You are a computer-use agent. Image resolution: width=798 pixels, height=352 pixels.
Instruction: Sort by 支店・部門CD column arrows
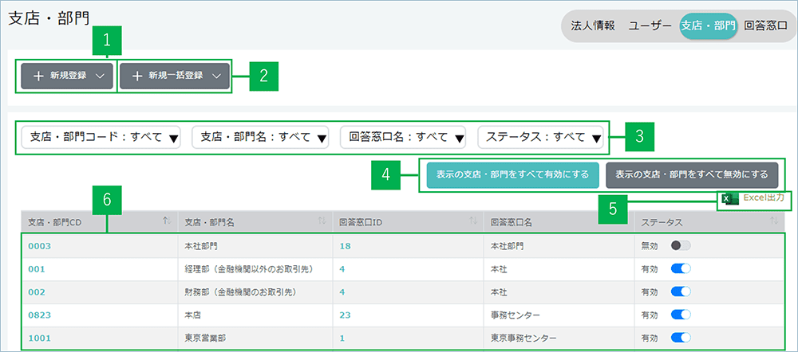click(166, 221)
